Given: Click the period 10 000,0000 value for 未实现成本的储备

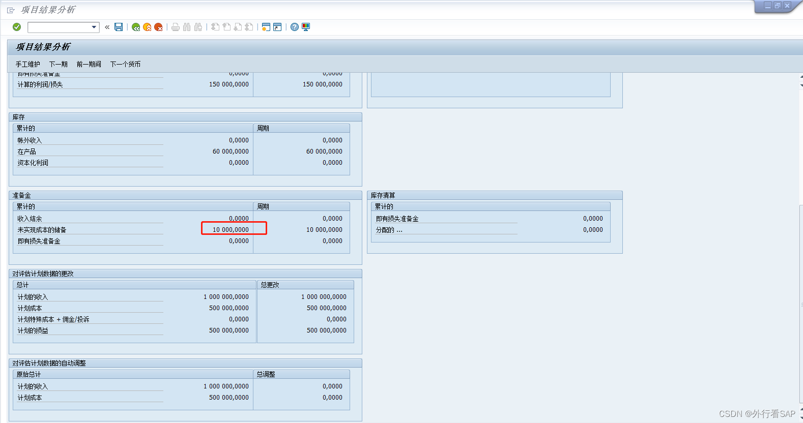Looking at the screenshot, I should (x=324, y=230).
